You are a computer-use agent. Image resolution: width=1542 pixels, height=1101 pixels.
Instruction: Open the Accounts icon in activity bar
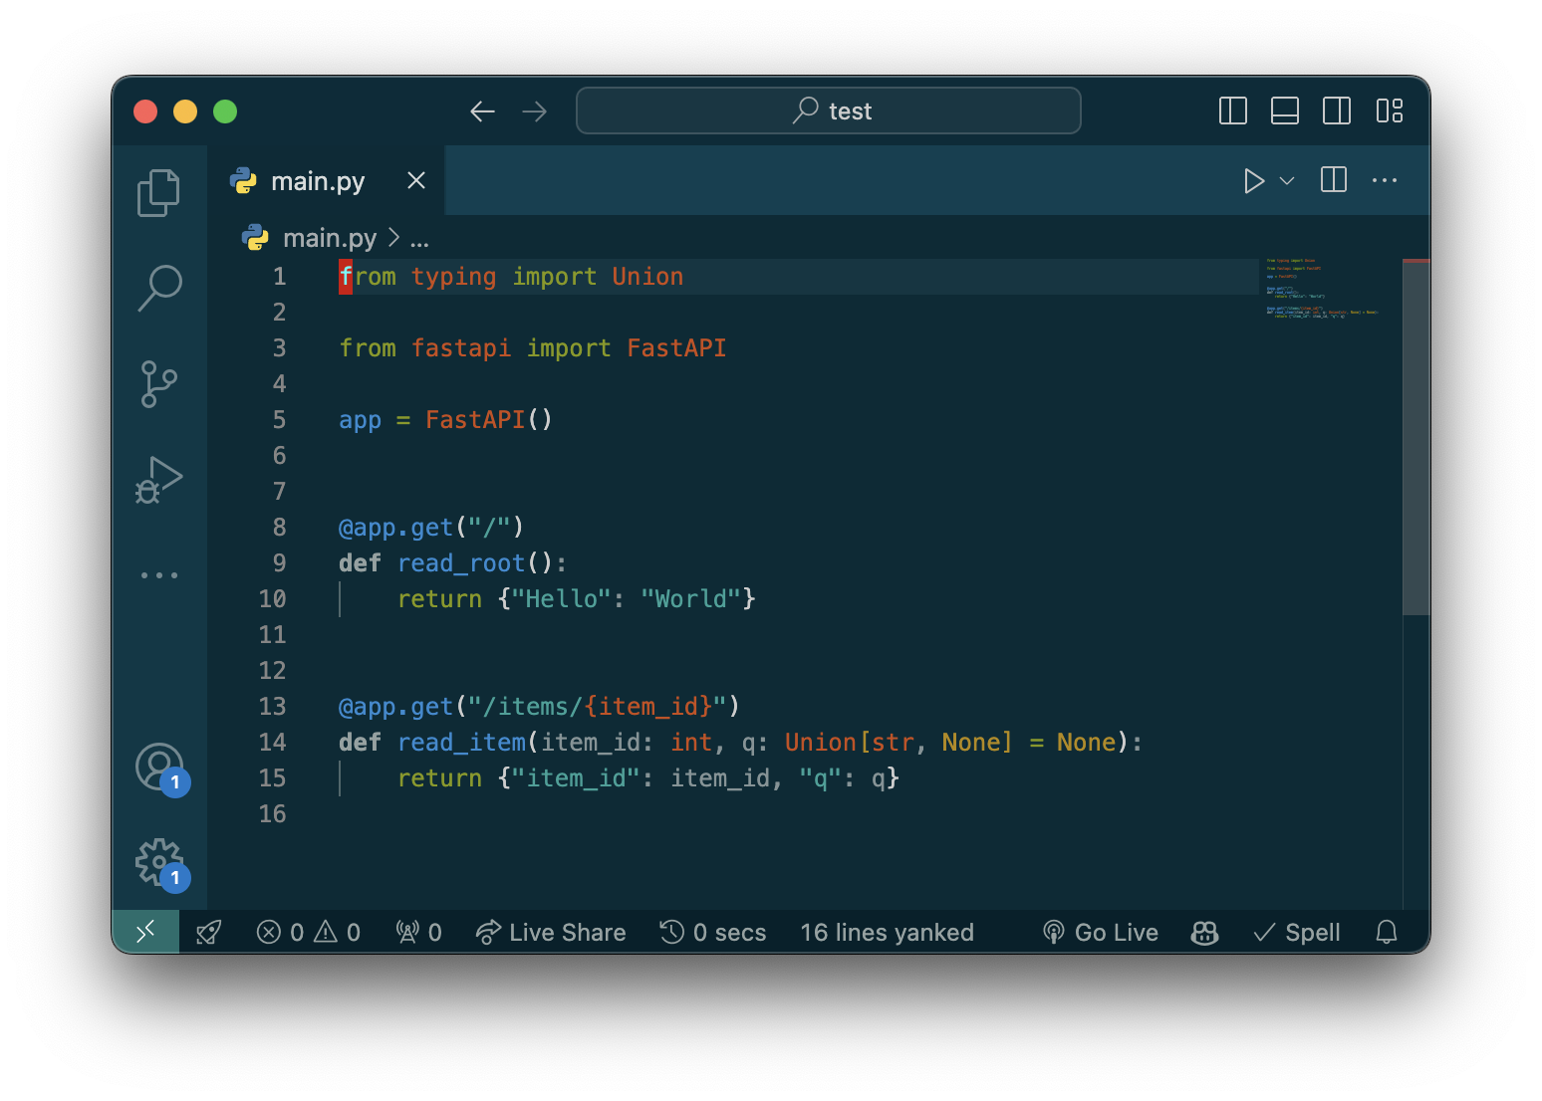point(159,768)
